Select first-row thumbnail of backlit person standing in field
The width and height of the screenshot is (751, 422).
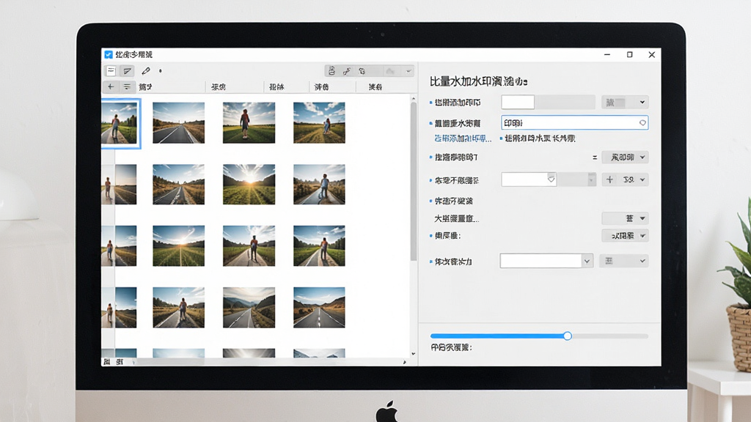pyautogui.click(x=249, y=122)
